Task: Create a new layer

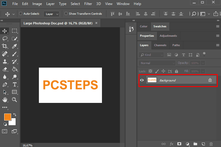Action: 203,144
